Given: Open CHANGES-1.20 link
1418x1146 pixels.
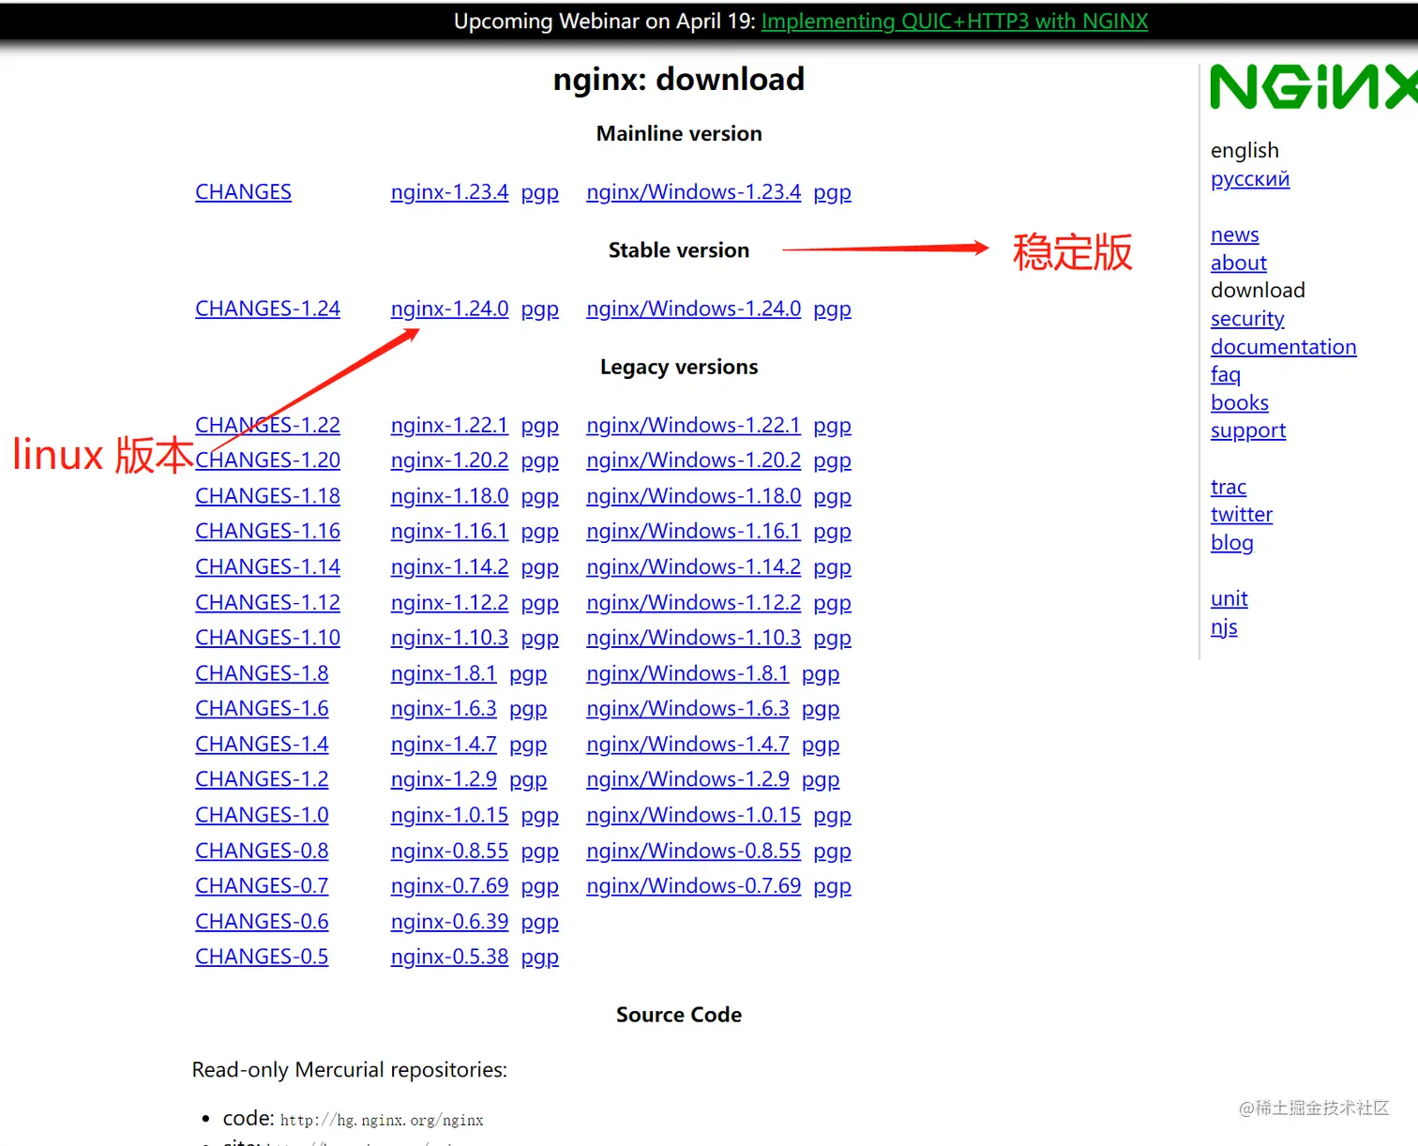Looking at the screenshot, I should 267,460.
